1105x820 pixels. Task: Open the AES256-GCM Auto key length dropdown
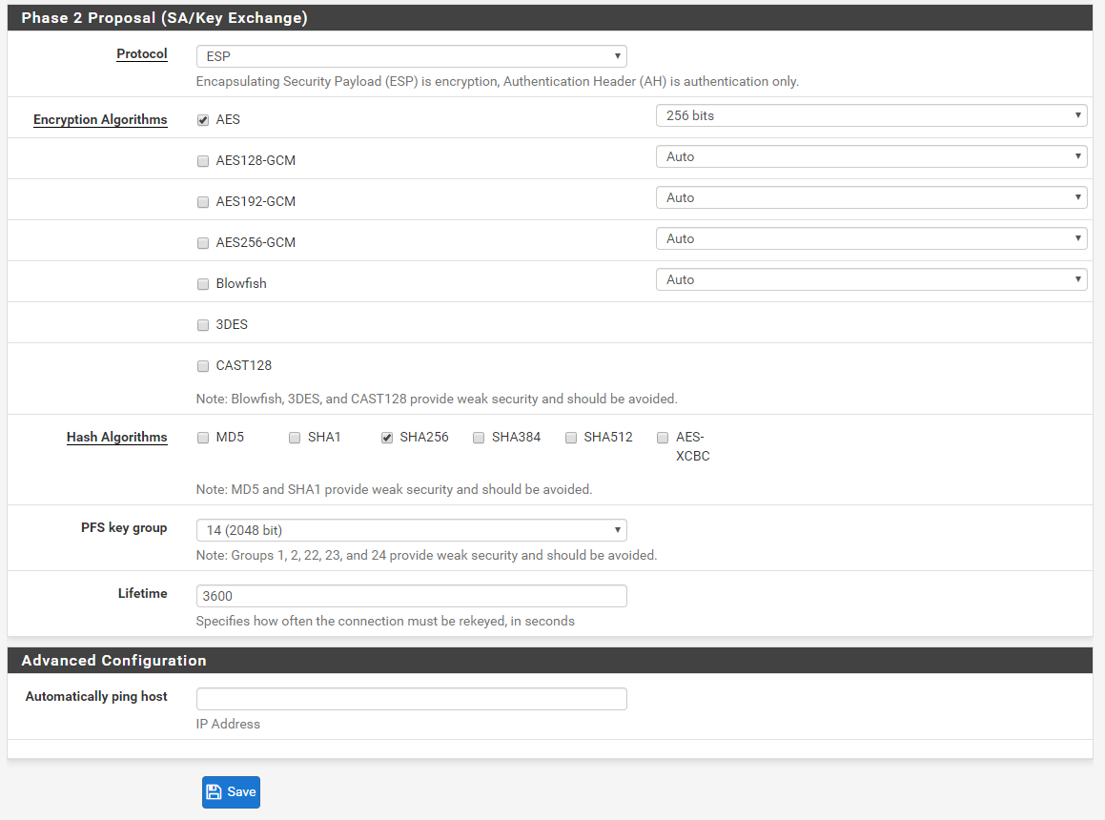click(871, 238)
